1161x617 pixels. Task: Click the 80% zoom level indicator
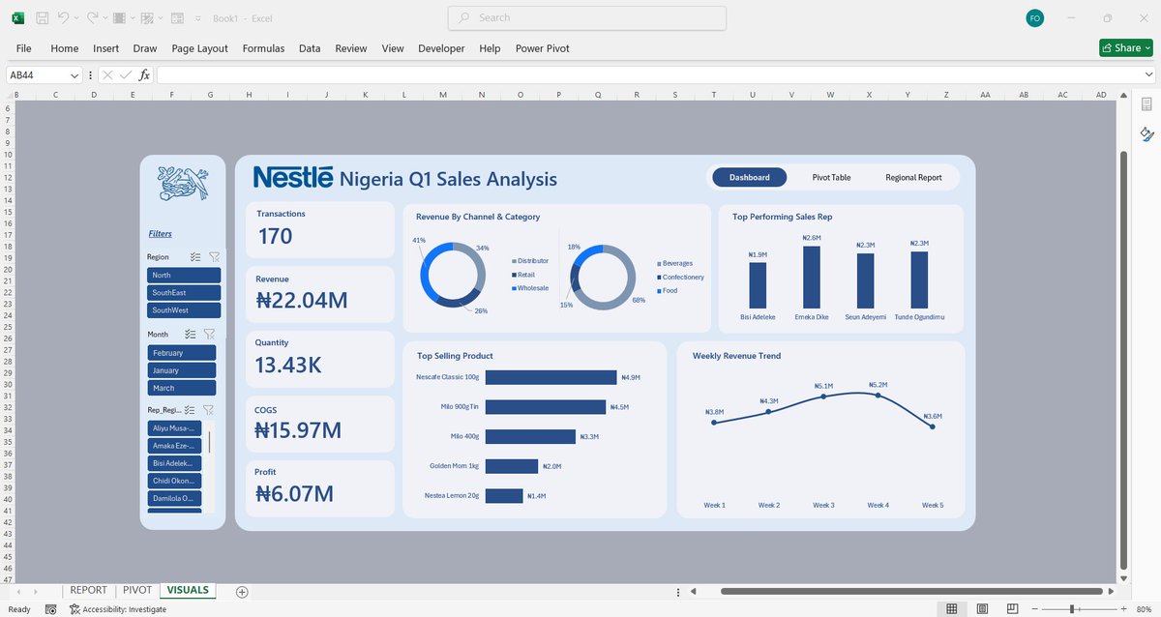coord(1143,609)
